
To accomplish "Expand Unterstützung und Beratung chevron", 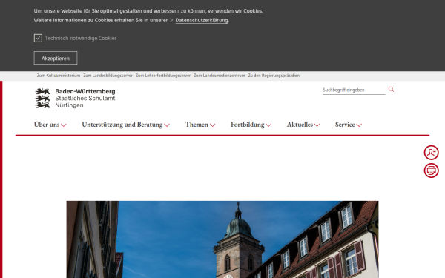I will [167, 125].
